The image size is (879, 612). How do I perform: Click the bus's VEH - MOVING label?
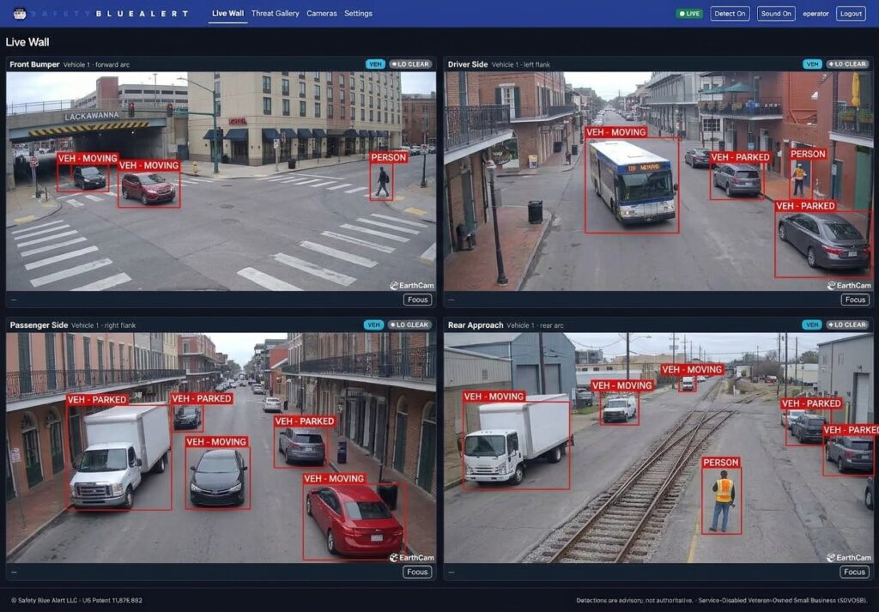pyautogui.click(x=616, y=132)
